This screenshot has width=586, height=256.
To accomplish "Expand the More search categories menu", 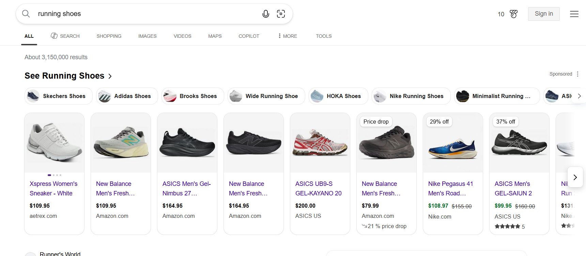I will click(x=288, y=36).
